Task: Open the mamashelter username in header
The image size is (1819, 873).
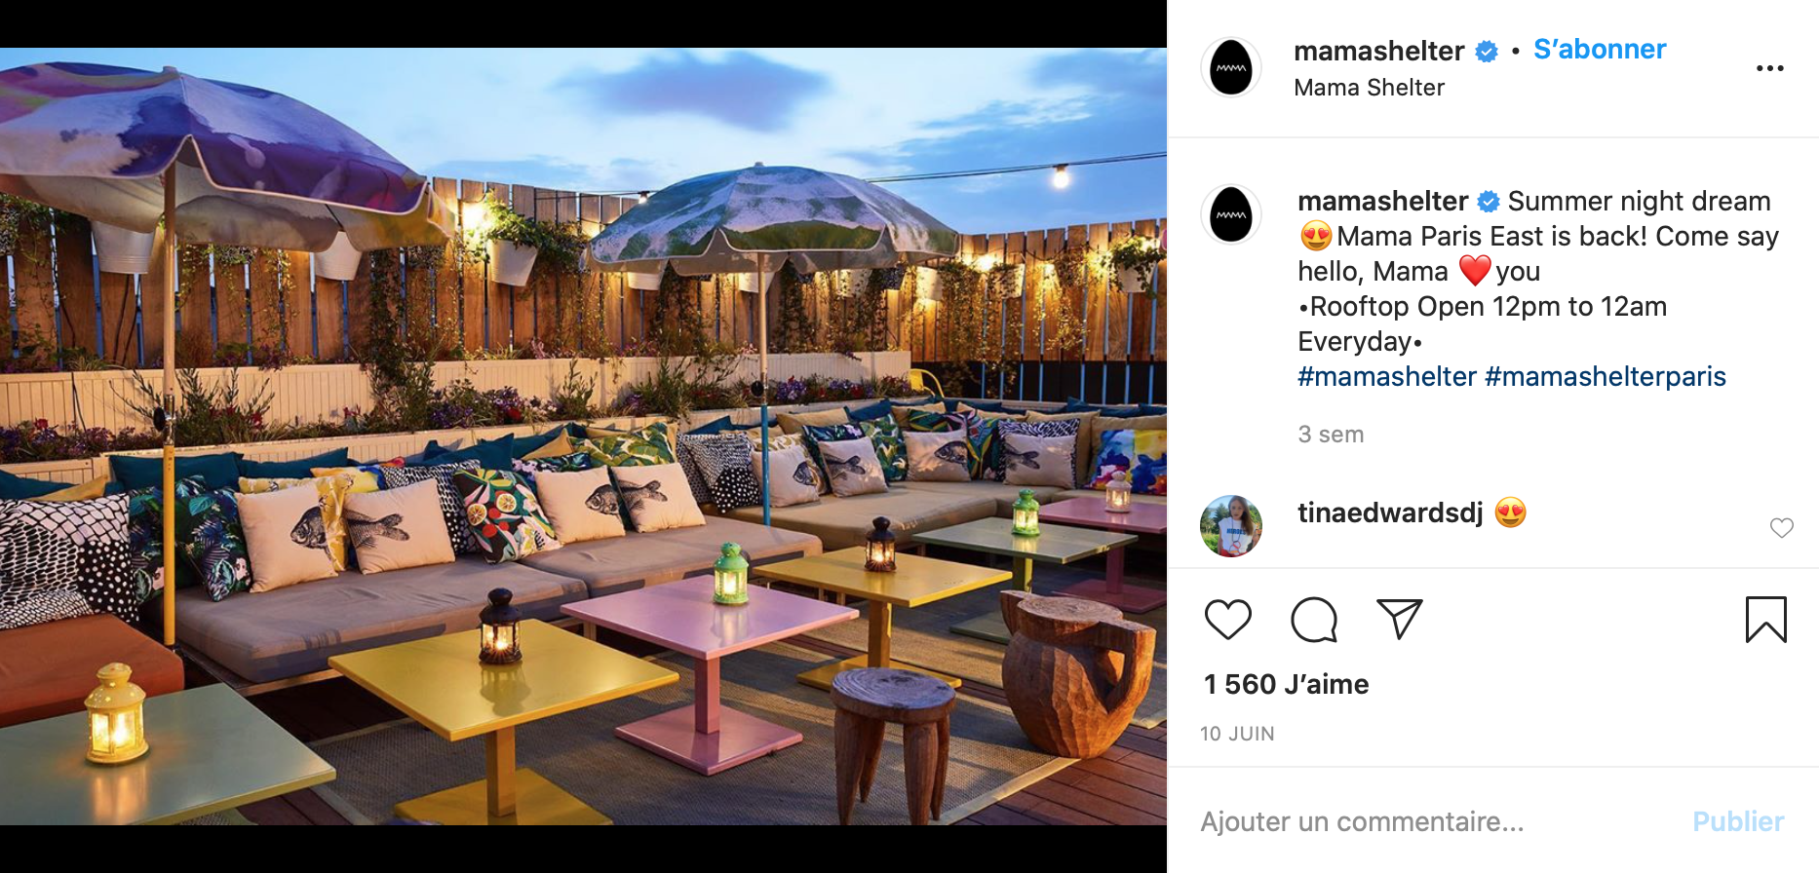Action: pos(1378,51)
